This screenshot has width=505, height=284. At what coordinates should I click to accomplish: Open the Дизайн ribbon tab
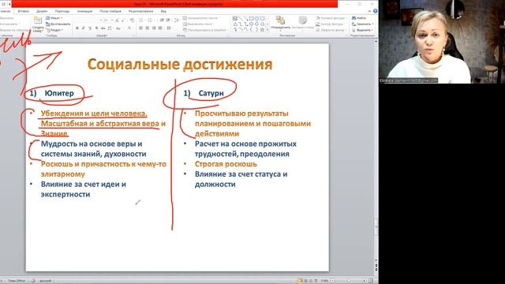[x=42, y=11]
